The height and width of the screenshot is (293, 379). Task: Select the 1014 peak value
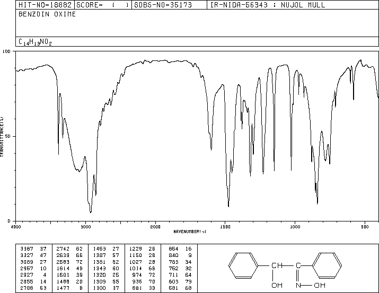[x=136, y=268]
